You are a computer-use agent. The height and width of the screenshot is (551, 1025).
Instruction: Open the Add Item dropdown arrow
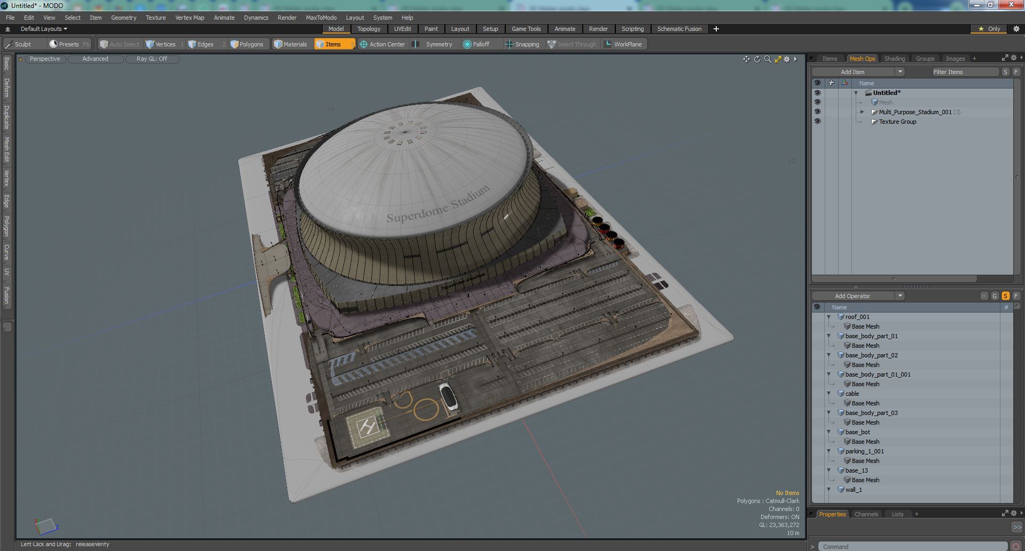click(900, 72)
